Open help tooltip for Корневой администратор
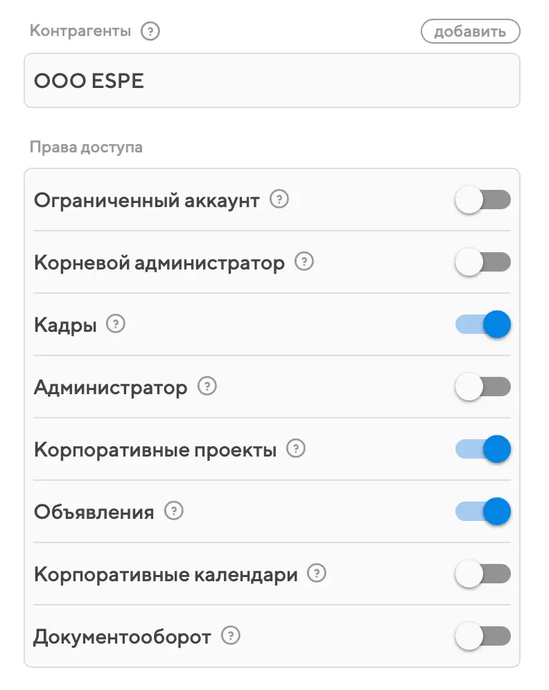 click(x=304, y=263)
